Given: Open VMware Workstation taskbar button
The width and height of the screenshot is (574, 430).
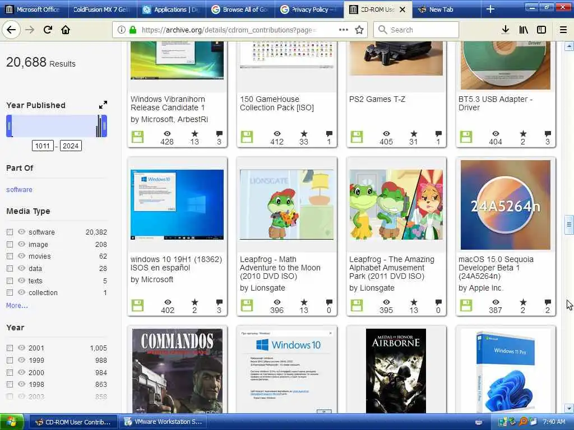Looking at the screenshot, I should [x=163, y=422].
